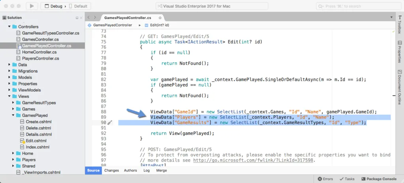Expand the Properties folder
The image size is (404, 183).
coord(9,84)
